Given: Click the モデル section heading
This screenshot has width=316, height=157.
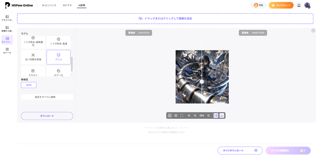Looking at the screenshot, I should [x=25, y=33].
